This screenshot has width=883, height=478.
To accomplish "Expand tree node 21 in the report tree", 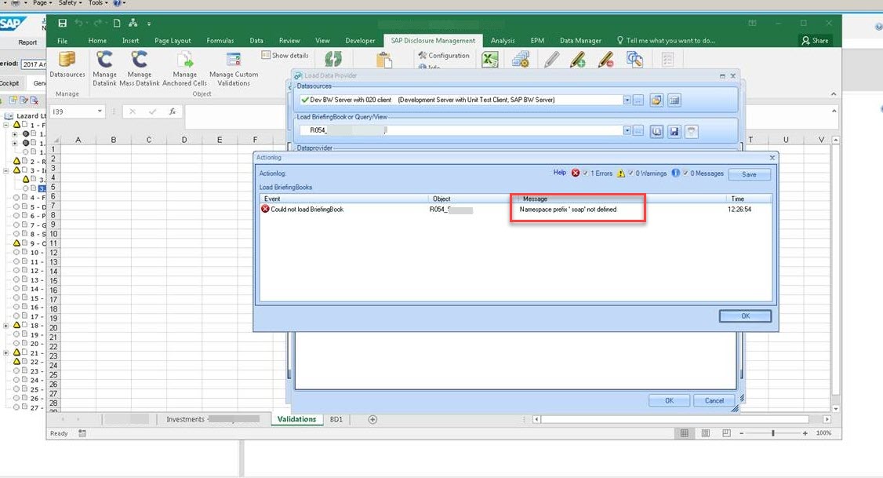I will pos(6,353).
